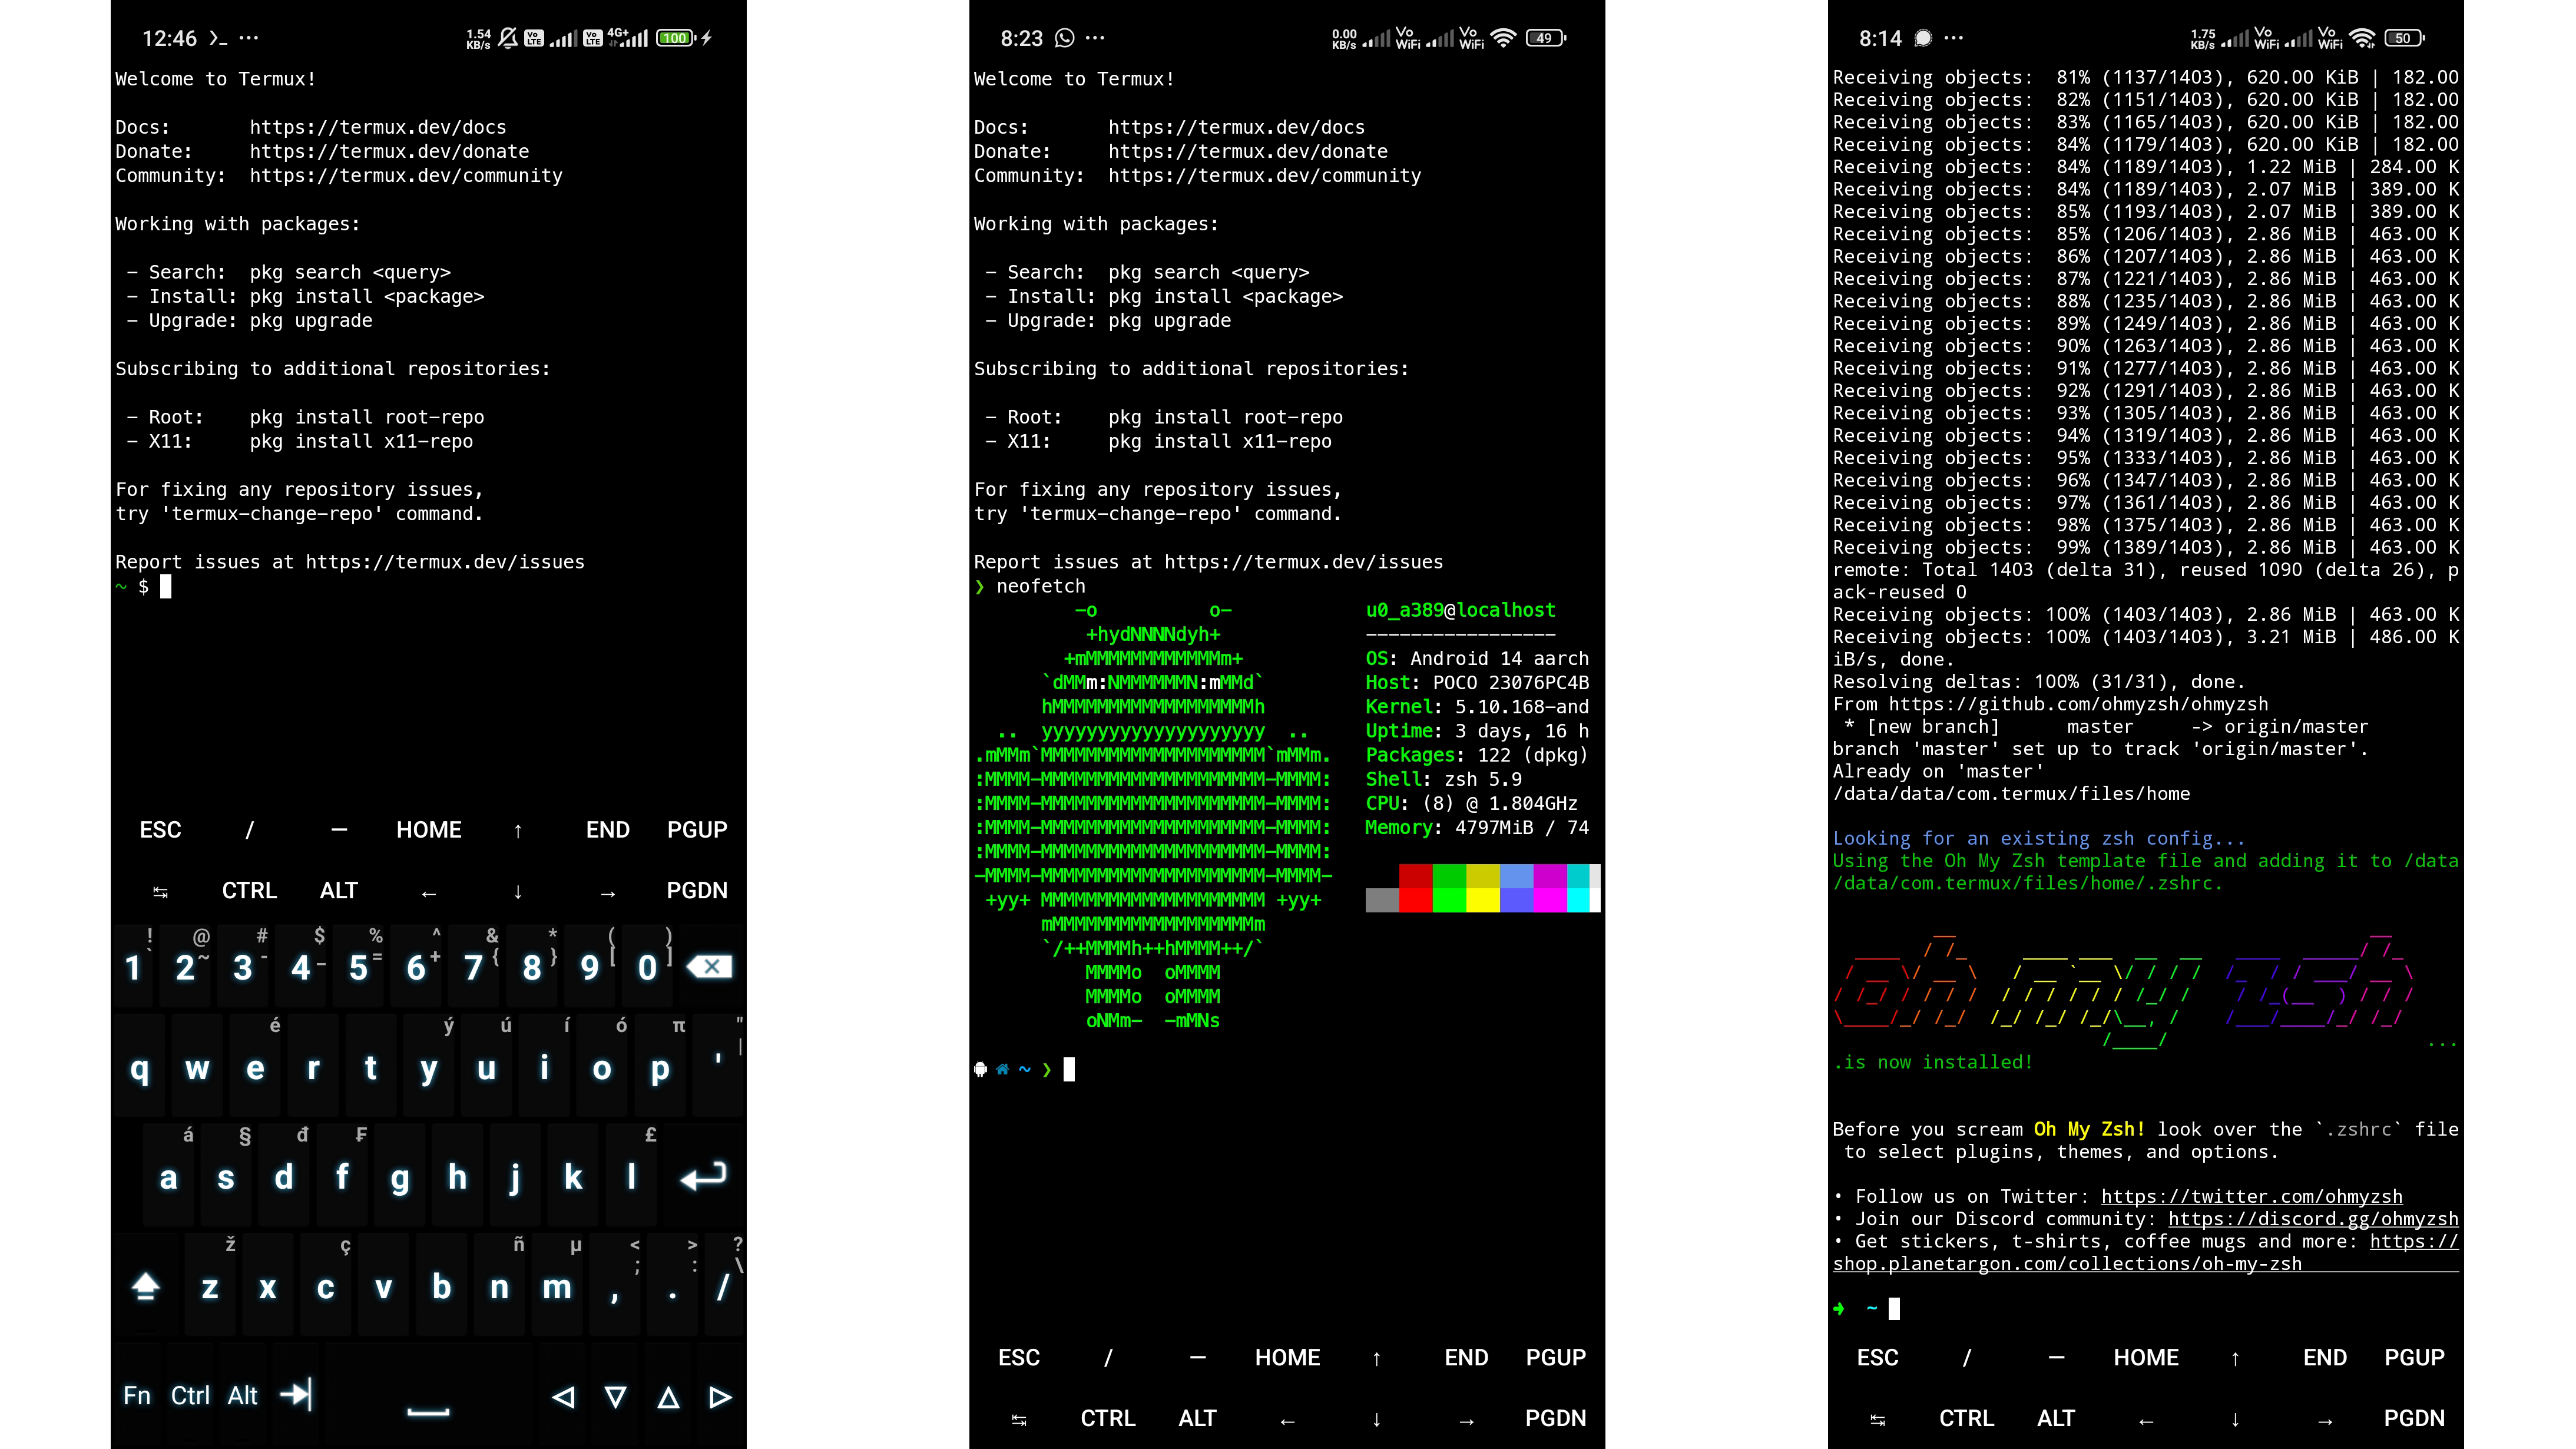Tap keyboard left triangle arrow key

564,1397
